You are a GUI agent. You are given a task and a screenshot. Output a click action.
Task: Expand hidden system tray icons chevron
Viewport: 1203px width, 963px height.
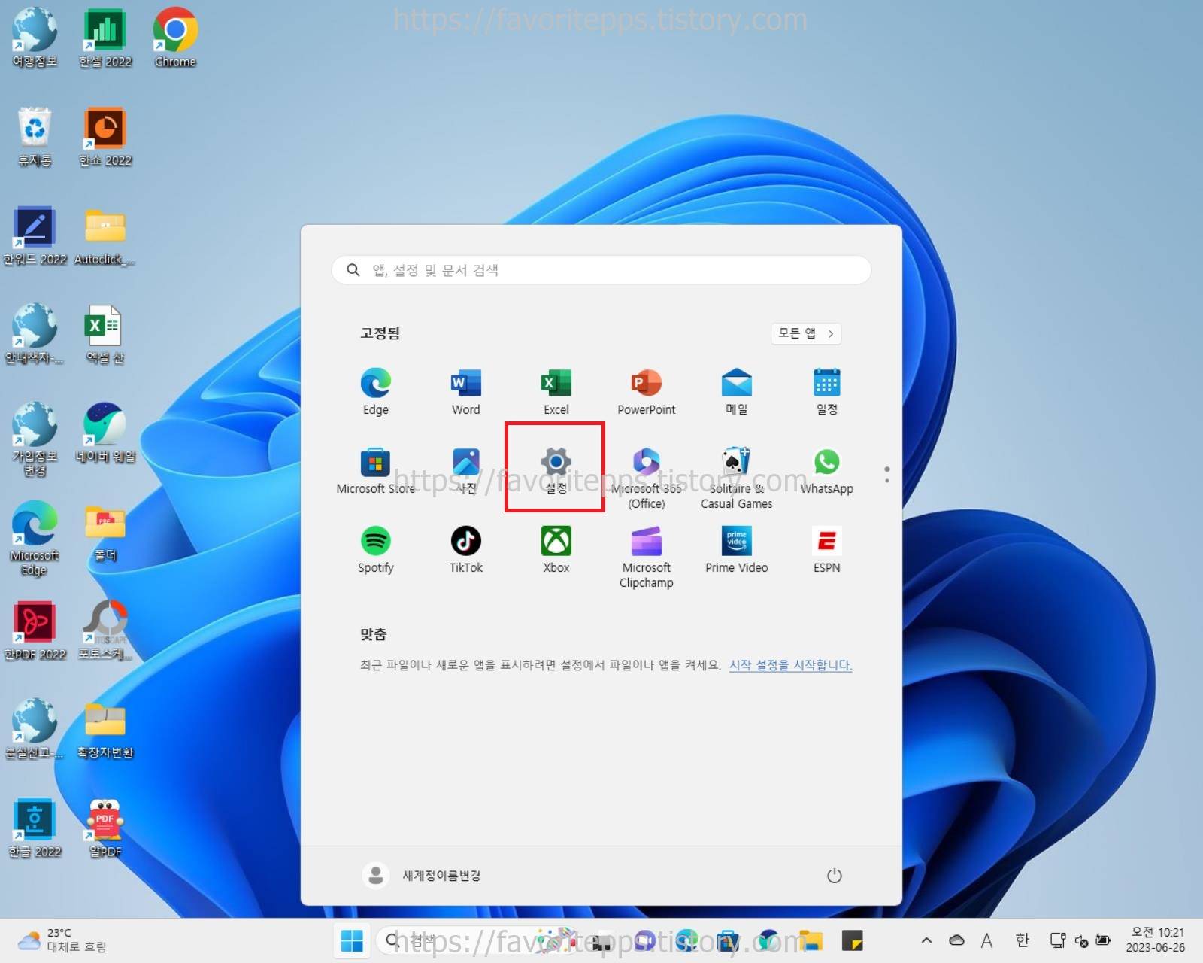[926, 940]
